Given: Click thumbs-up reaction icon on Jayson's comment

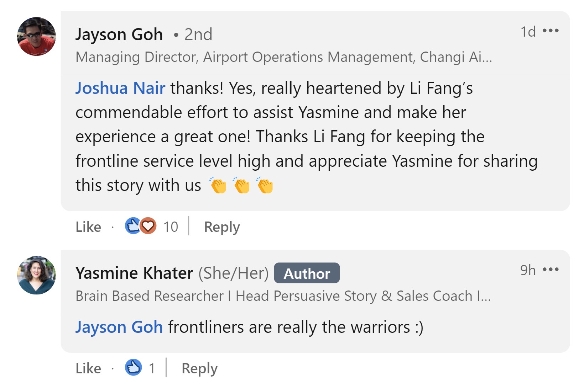Looking at the screenshot, I should pyautogui.click(x=132, y=225).
